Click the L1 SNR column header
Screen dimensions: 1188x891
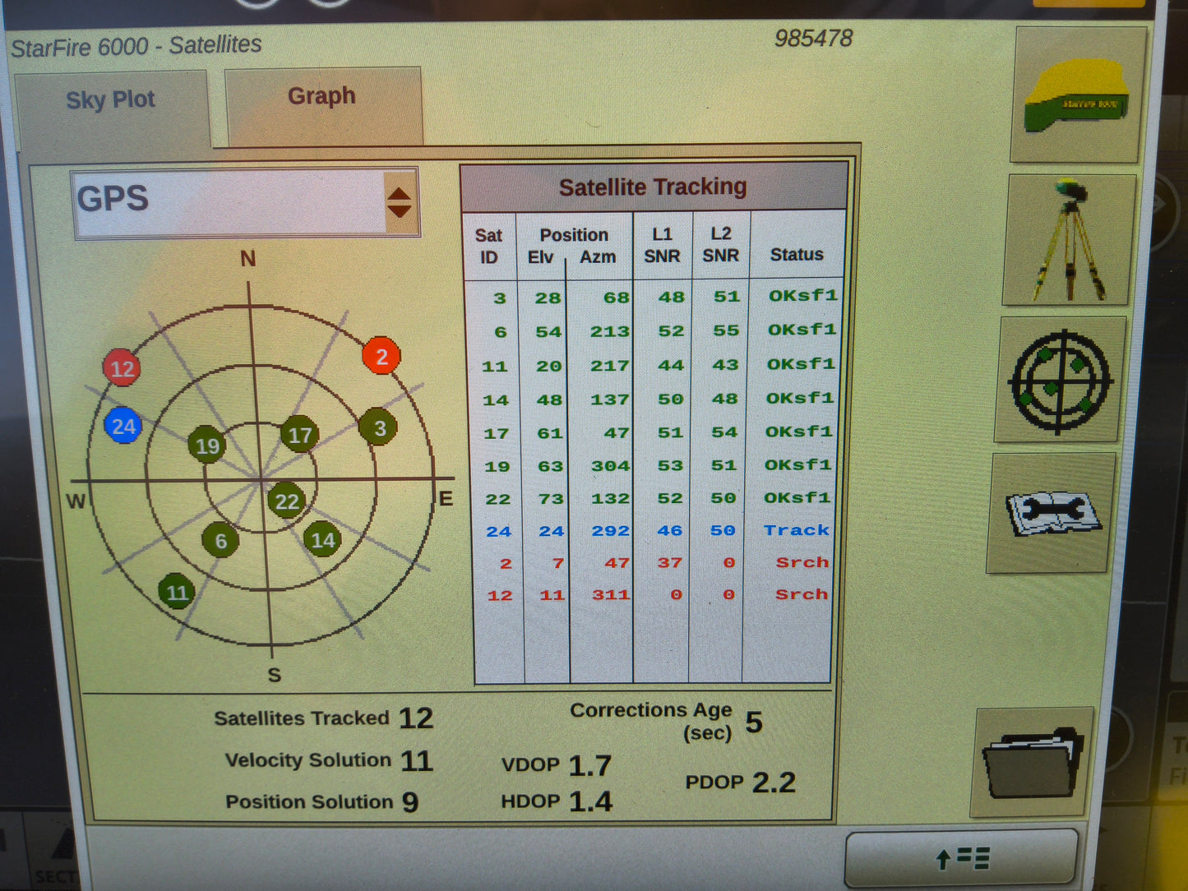[x=662, y=245]
